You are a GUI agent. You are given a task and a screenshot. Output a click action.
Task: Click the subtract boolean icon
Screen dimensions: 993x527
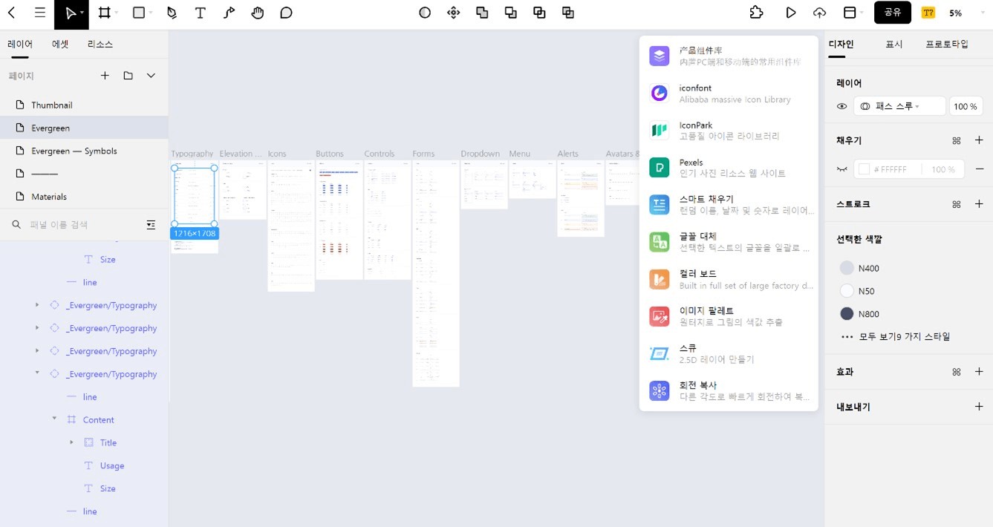click(511, 13)
